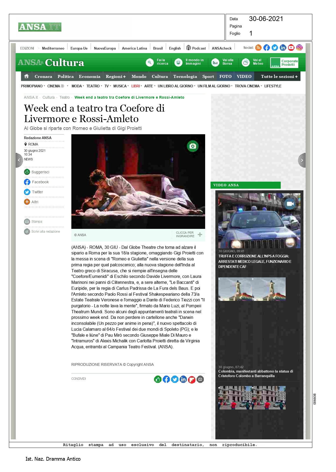Open the Tecnologia section

tap(185, 77)
